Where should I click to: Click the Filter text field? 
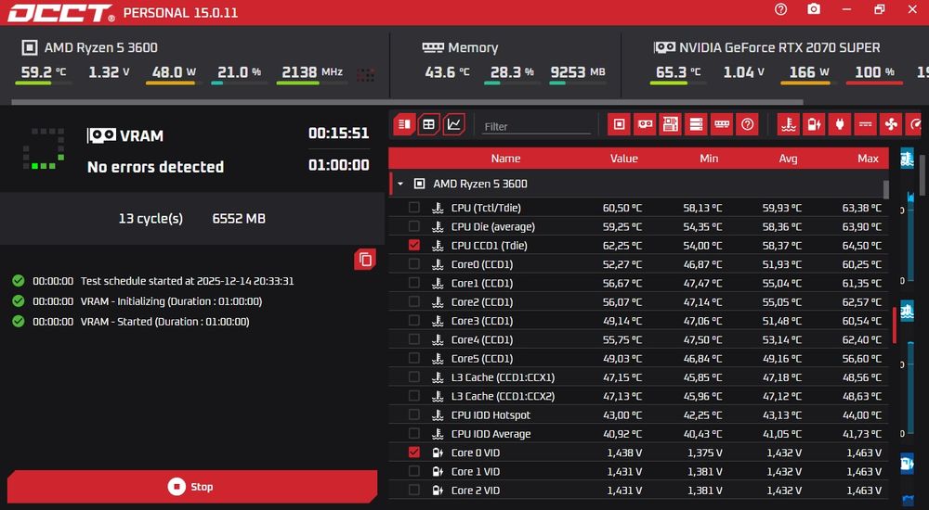536,126
